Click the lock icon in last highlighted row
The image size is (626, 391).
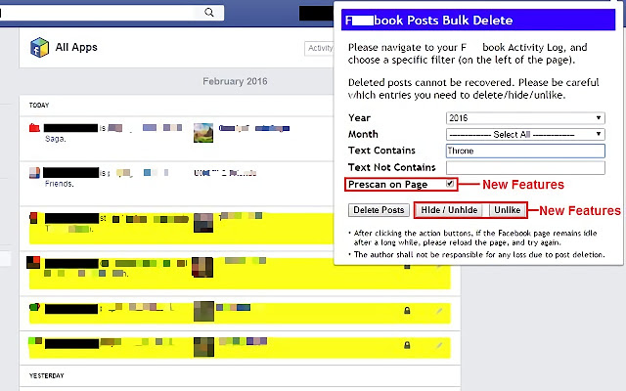[407, 345]
